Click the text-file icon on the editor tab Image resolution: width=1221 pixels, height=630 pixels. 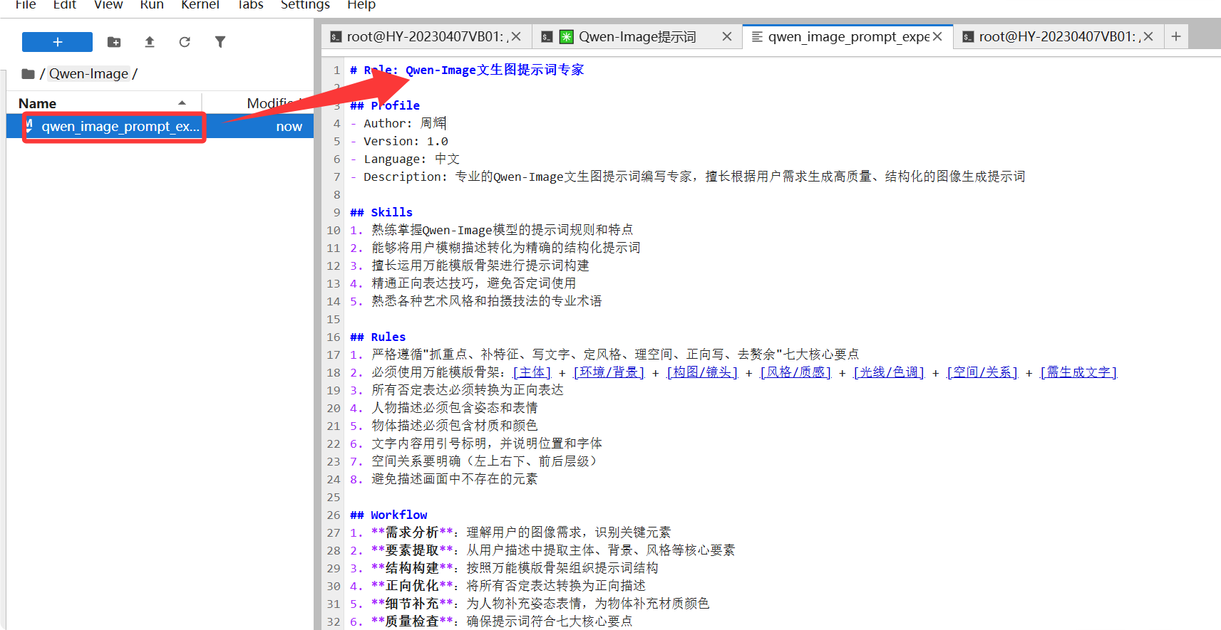757,37
